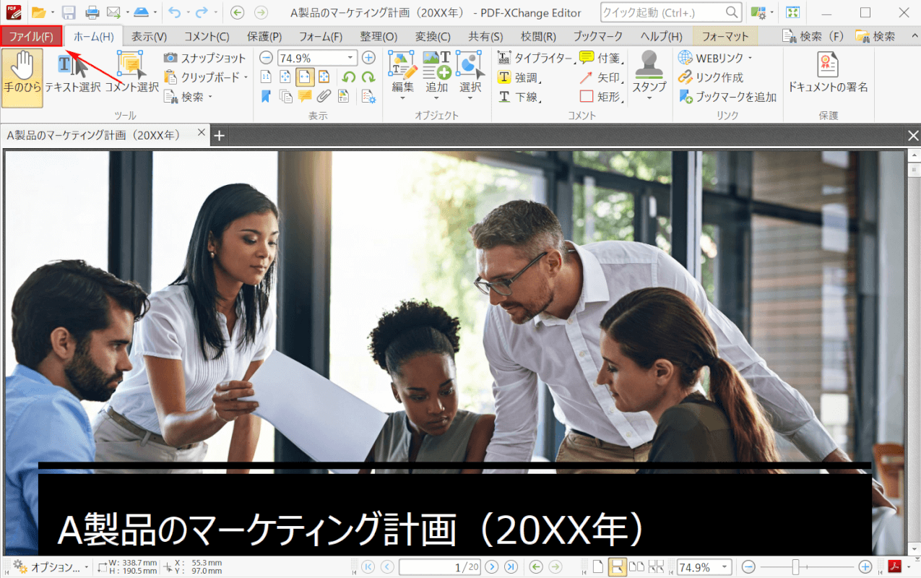Select the タイプライター typewriter tool
Screen dimensions: 921x578
click(535, 58)
